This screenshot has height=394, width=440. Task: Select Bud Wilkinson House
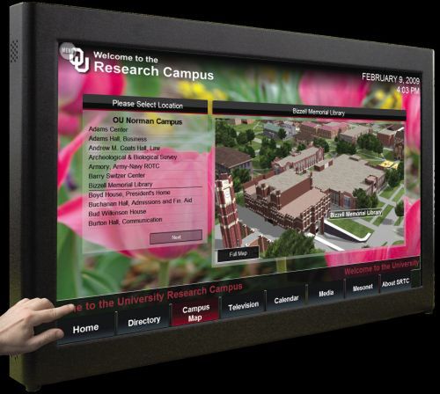(x=117, y=213)
